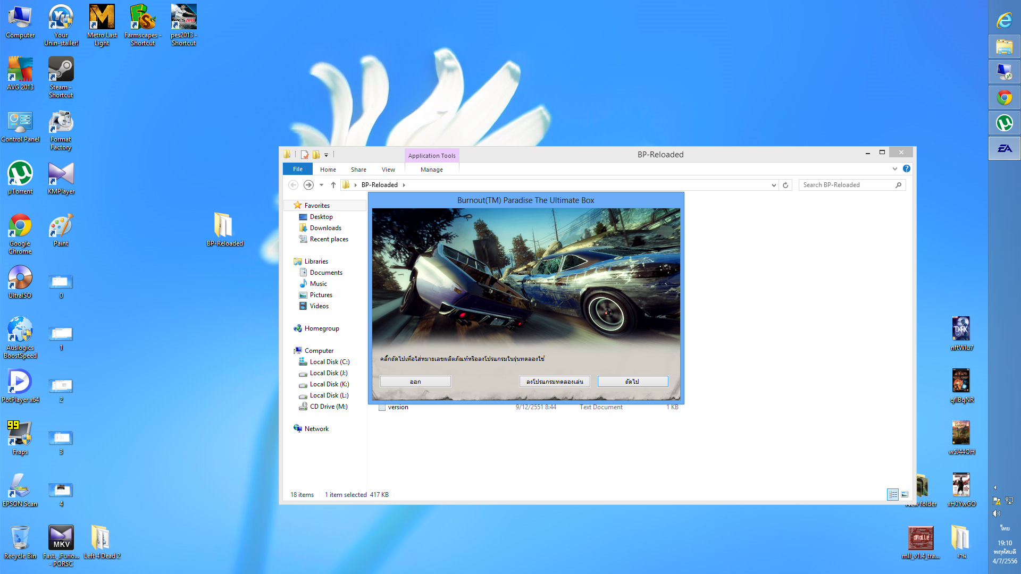Open the File ribbon tab

point(298,169)
